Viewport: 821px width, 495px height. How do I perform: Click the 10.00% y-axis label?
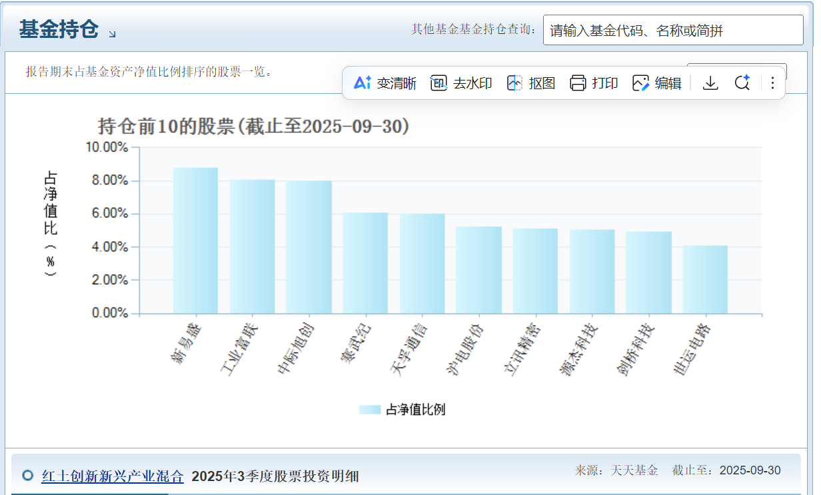click(107, 147)
